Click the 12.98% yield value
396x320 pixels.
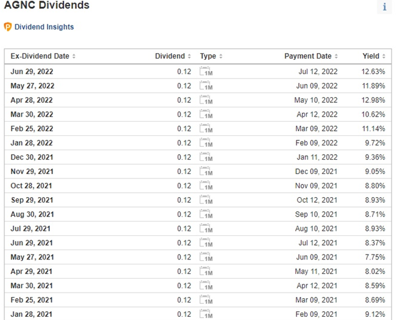[x=374, y=100]
